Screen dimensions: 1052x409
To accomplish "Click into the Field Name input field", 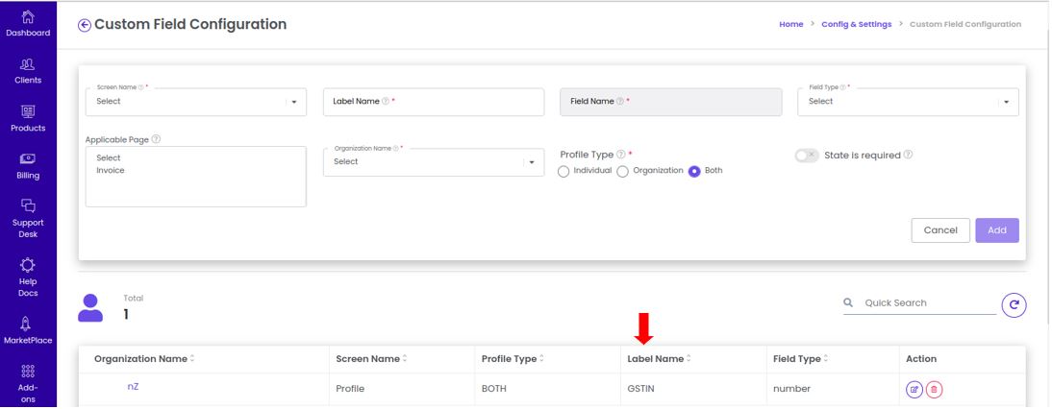I will [x=671, y=102].
